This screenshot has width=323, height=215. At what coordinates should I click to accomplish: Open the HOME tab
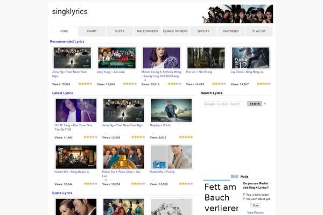pos(64,31)
